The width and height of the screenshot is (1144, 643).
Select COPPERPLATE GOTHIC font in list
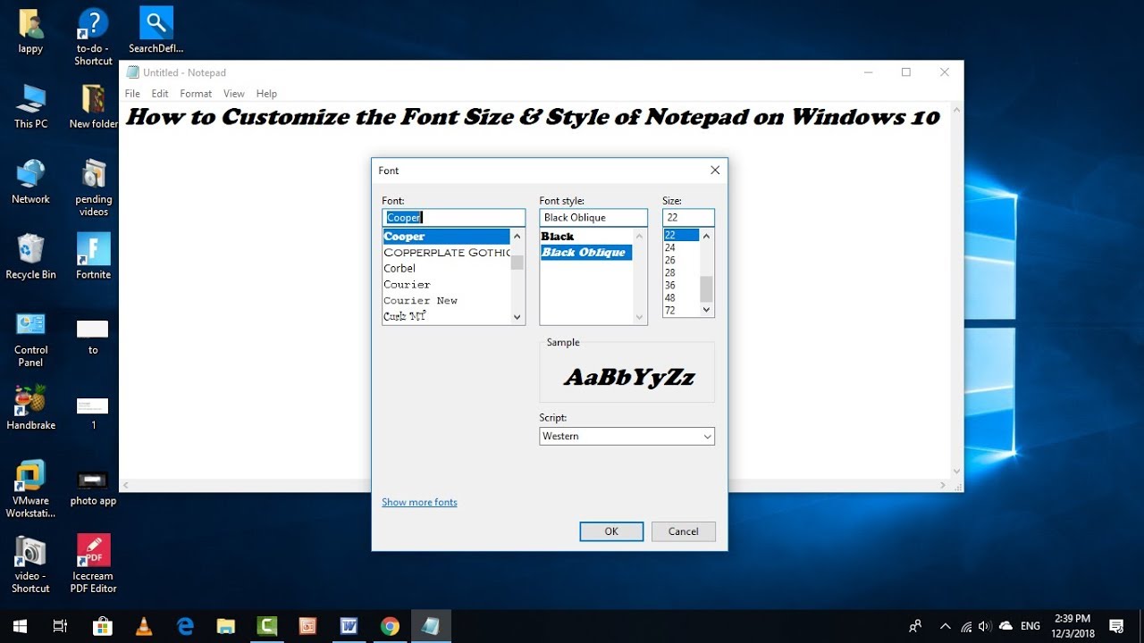tap(446, 253)
